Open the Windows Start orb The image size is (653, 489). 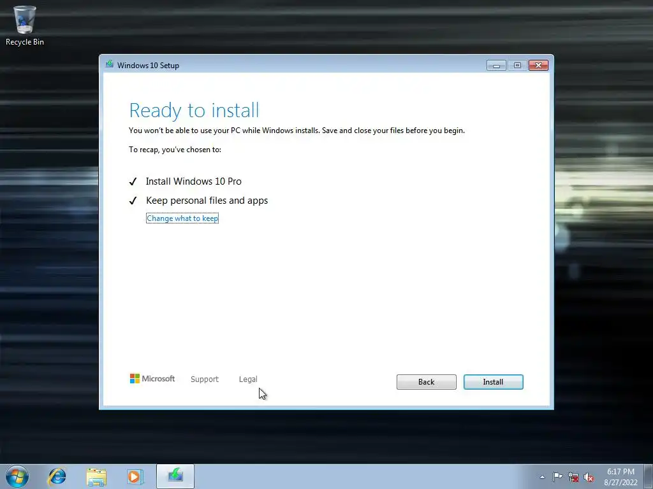pos(17,476)
